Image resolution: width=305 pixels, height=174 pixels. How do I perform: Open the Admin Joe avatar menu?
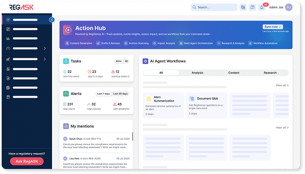(289, 8)
